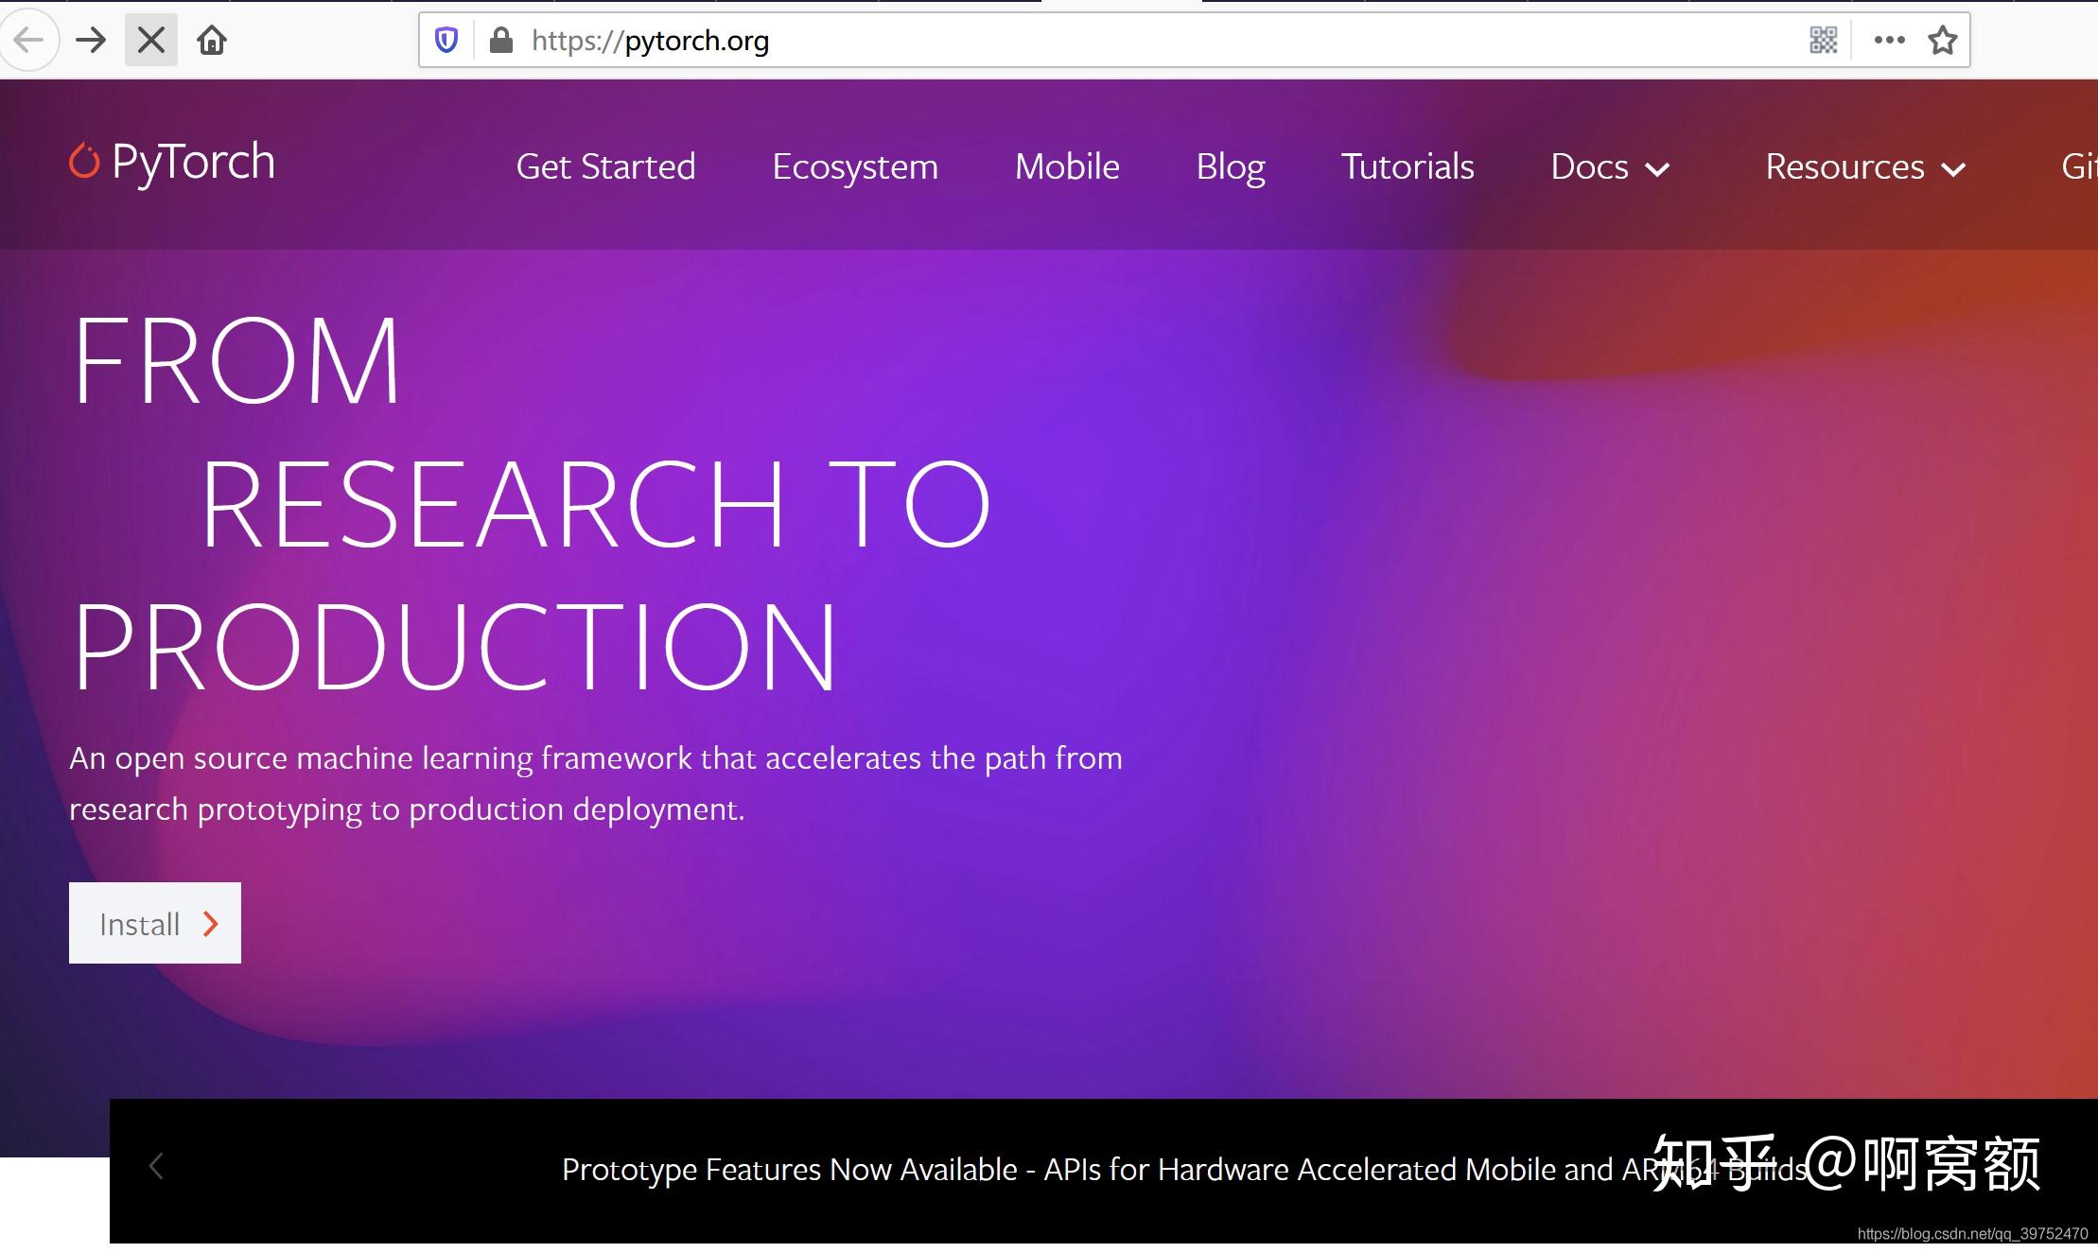Expand the Docs dropdown menu
The width and height of the screenshot is (2098, 1252).
(1610, 166)
